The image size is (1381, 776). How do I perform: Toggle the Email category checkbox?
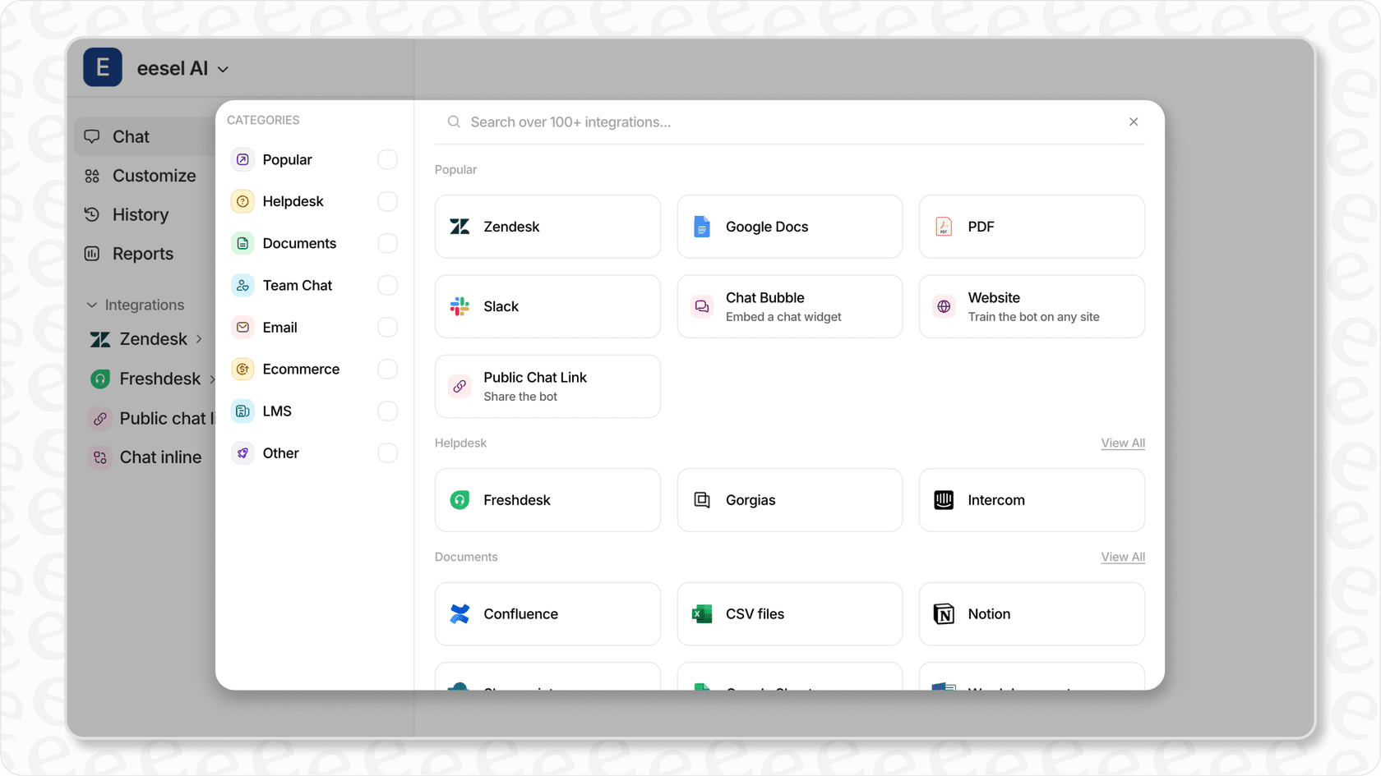(387, 327)
